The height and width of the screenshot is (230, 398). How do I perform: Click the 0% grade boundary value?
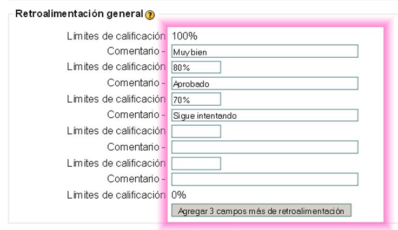(x=179, y=194)
